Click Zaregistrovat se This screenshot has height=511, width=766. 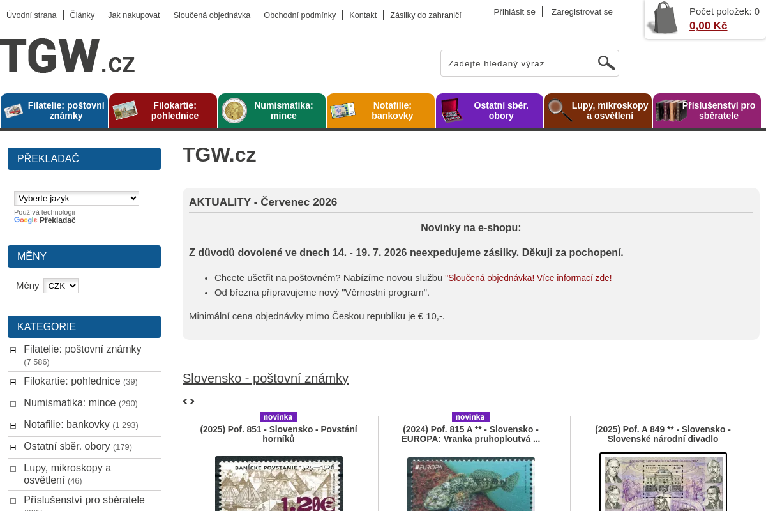(582, 11)
